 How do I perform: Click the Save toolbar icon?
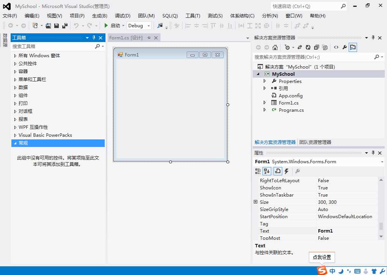pos(57,26)
